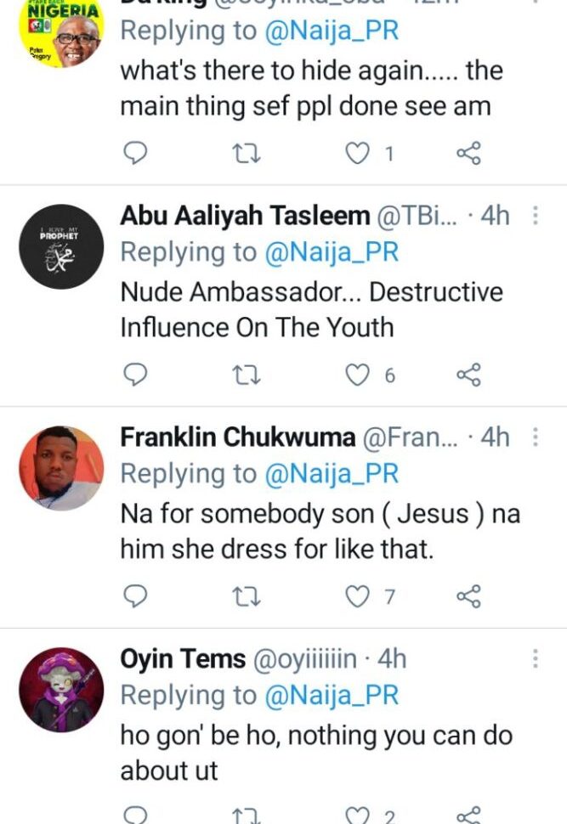Share Franklin Chukwuma's tweet
Image resolution: width=567 pixels, height=824 pixels.
tap(469, 596)
